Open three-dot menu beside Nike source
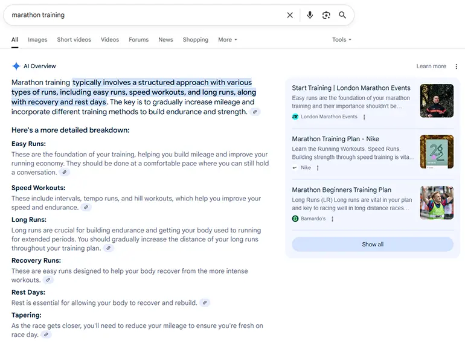465x343 pixels. pos(318,168)
